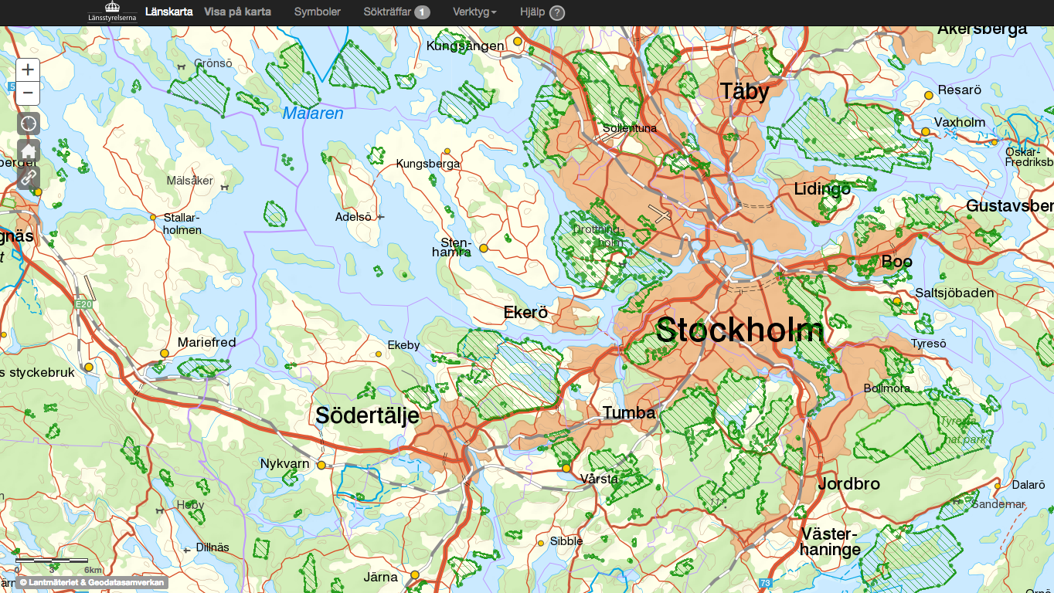This screenshot has width=1054, height=593.
Task: Zoom out with the minus button
Action: pos(28,93)
